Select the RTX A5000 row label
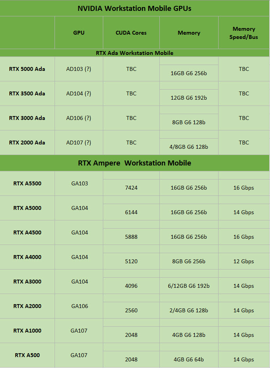 click(x=27, y=208)
